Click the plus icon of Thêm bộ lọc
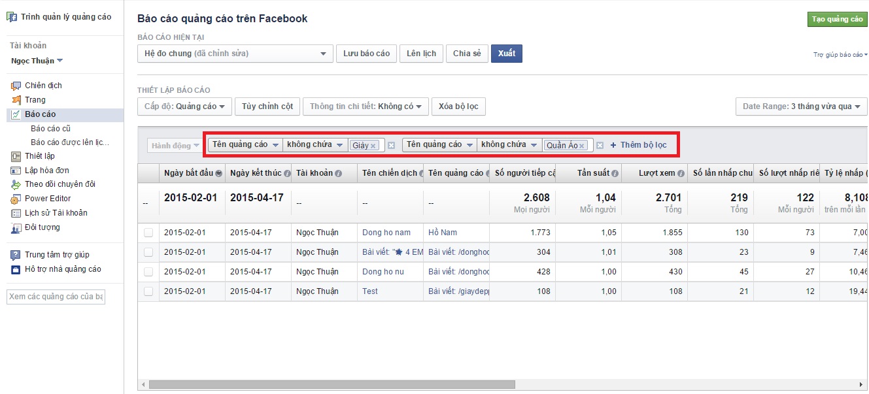This screenshot has height=394, width=869. 613,145
